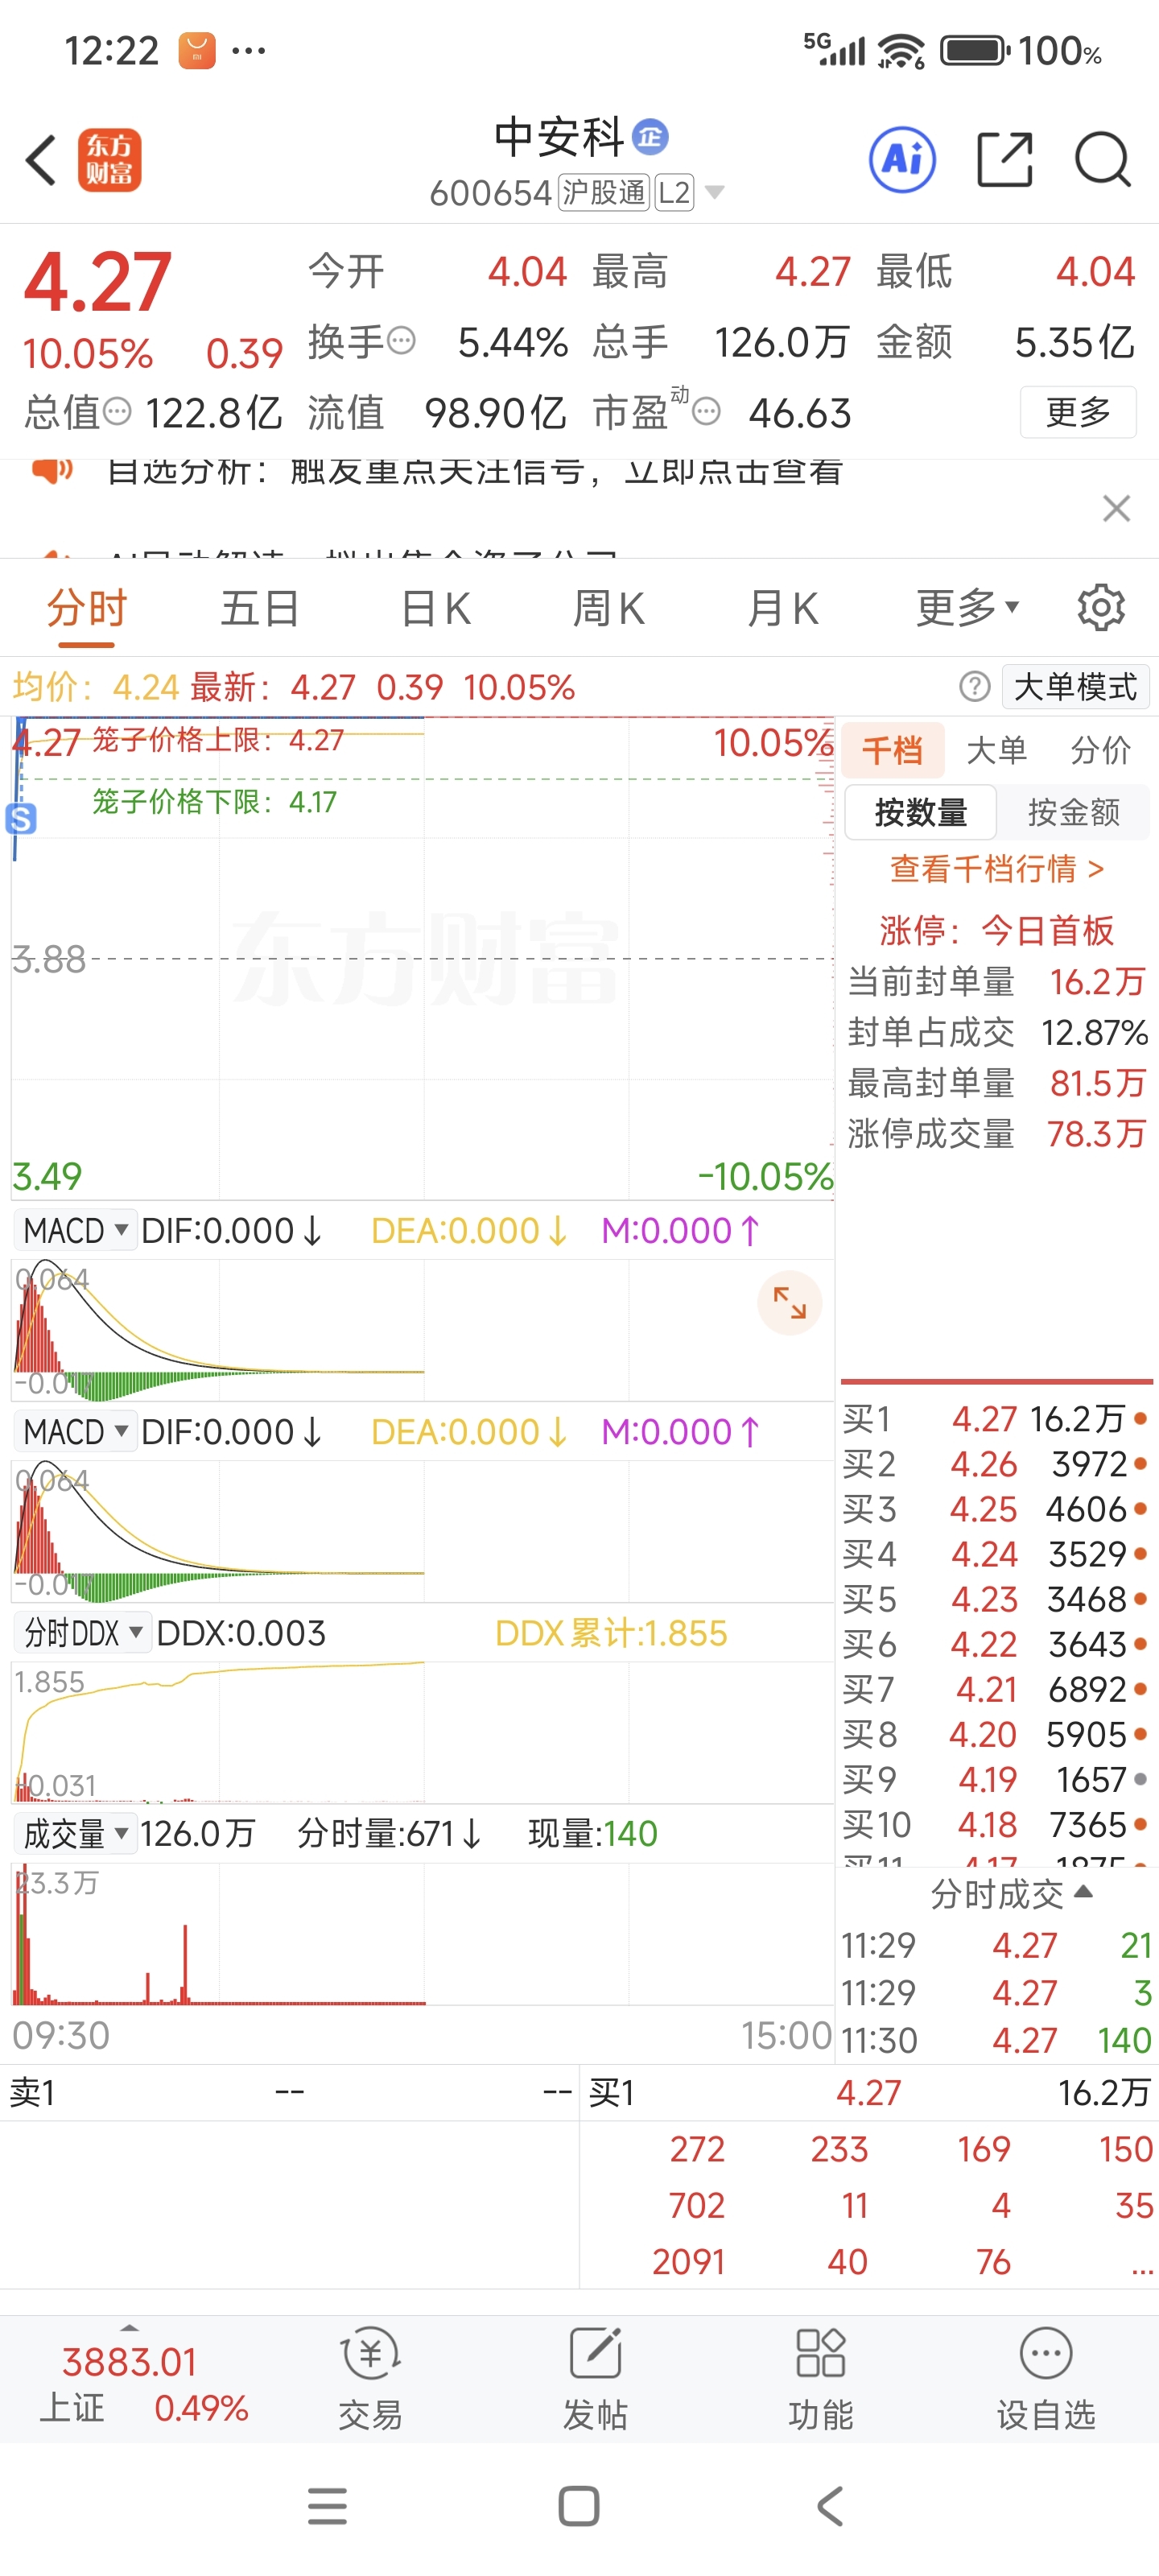
Task: Tap info icon next to 总值
Action: click(x=117, y=411)
